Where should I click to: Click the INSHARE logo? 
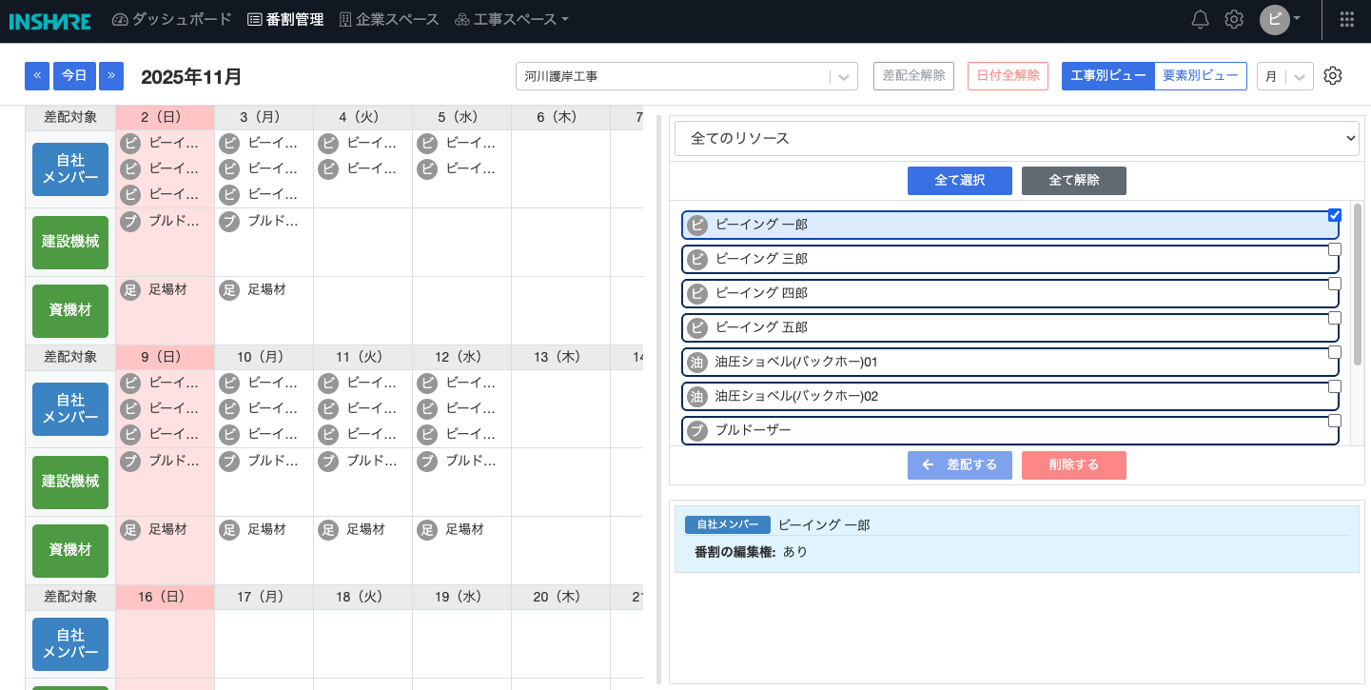(x=50, y=21)
